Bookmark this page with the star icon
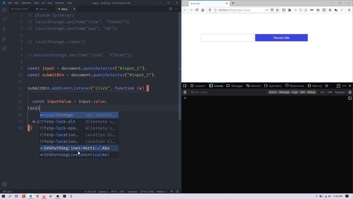353x199 pixels. pos(277,10)
